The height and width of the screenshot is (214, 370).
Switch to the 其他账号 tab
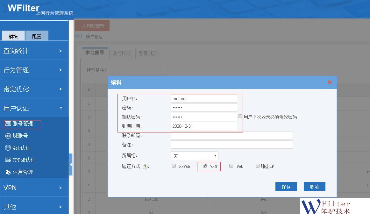coord(121,53)
